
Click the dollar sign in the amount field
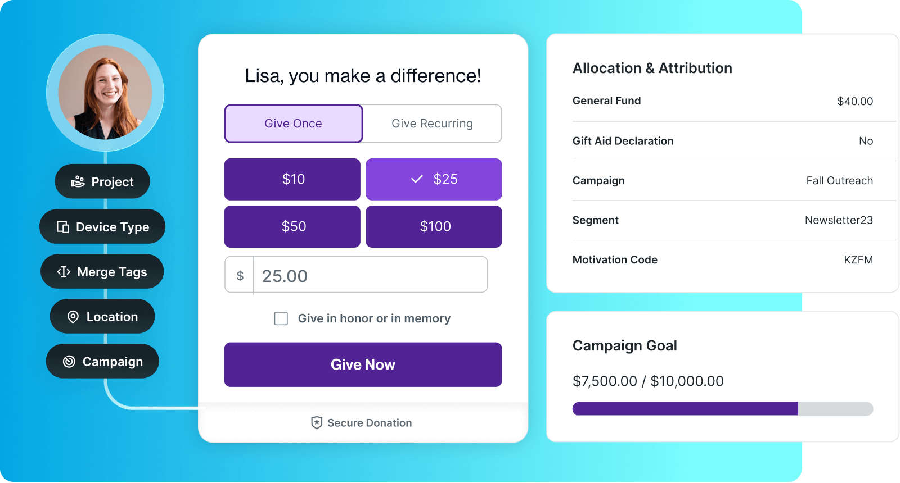pyautogui.click(x=240, y=276)
